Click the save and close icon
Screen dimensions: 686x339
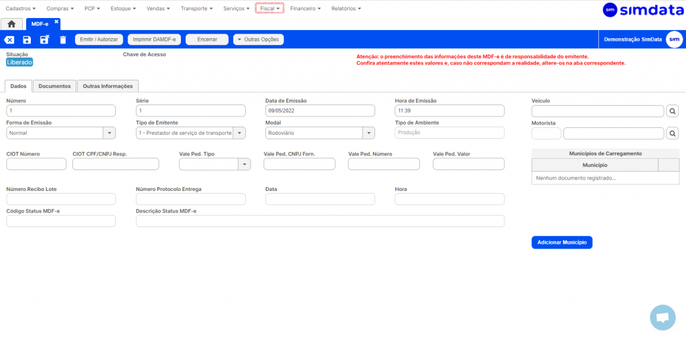(44, 40)
